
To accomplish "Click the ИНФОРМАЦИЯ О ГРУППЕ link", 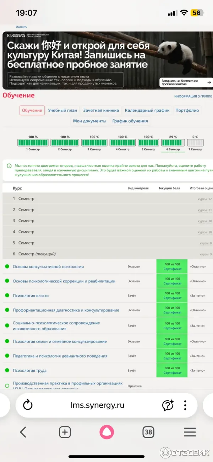I will (193, 96).
